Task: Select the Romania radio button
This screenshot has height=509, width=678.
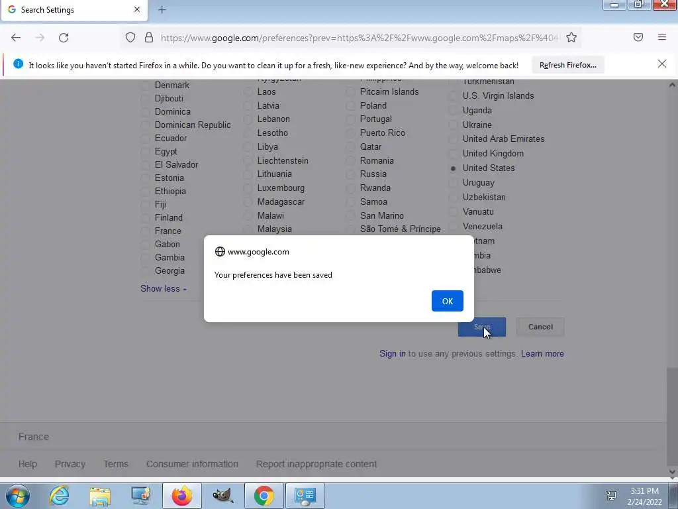Action: tap(350, 160)
